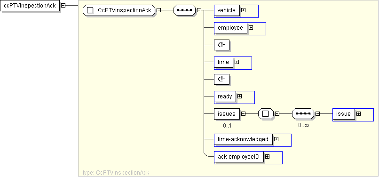This screenshot has width=379, height=177.
Task: Collapse the root ccPTVInspectionAck element
Action: coord(63,5)
